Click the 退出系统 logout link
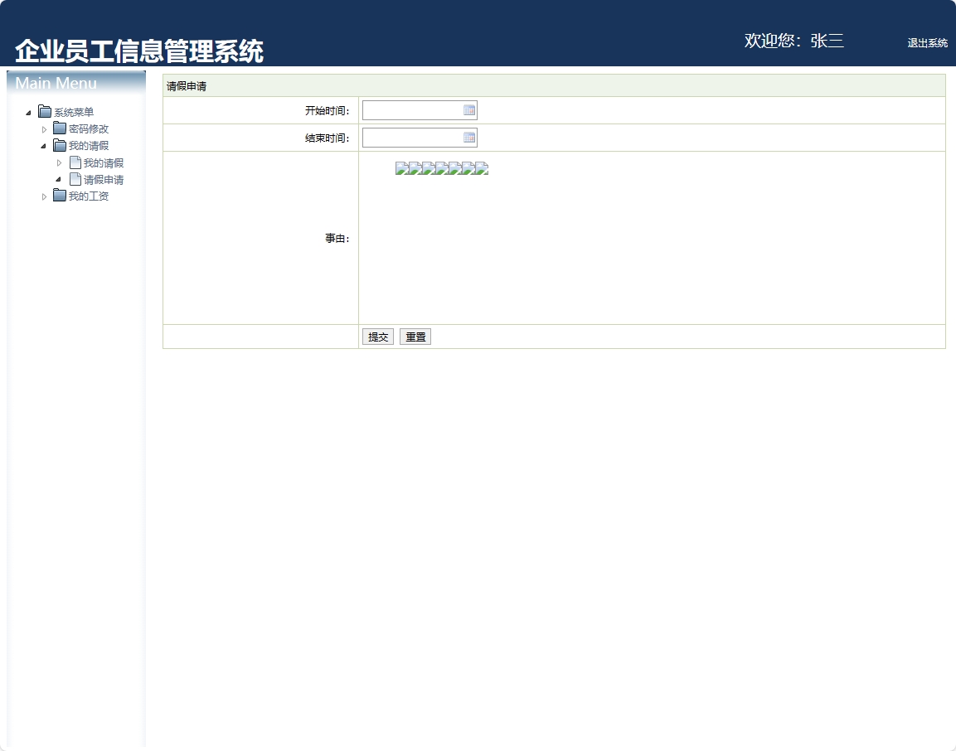The height and width of the screenshot is (751, 956). [927, 43]
